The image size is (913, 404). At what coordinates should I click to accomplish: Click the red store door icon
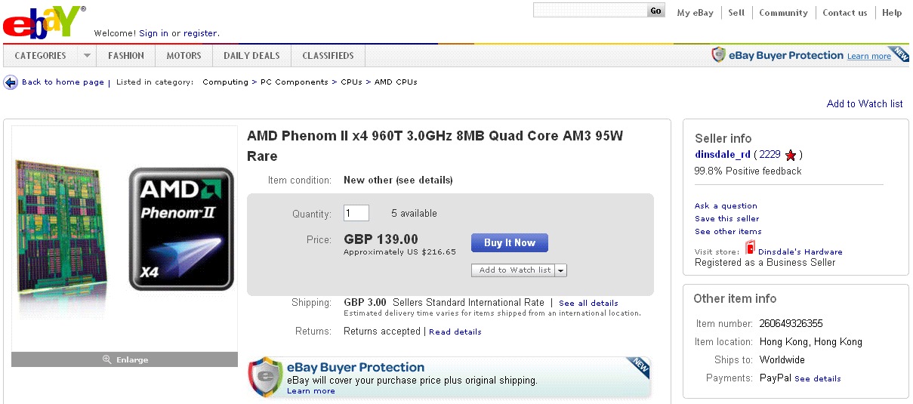[750, 248]
